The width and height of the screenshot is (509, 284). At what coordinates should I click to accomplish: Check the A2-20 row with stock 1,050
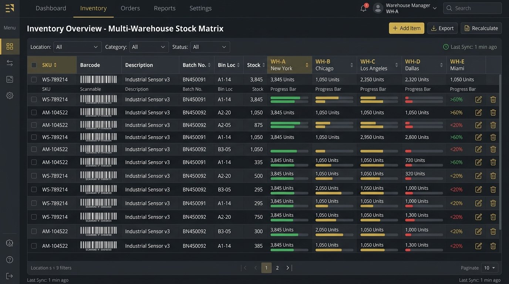click(34, 112)
